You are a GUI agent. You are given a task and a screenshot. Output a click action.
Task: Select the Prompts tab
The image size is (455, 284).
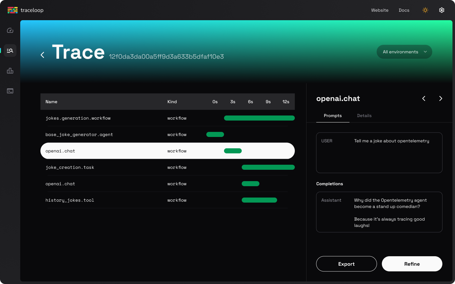pos(333,115)
